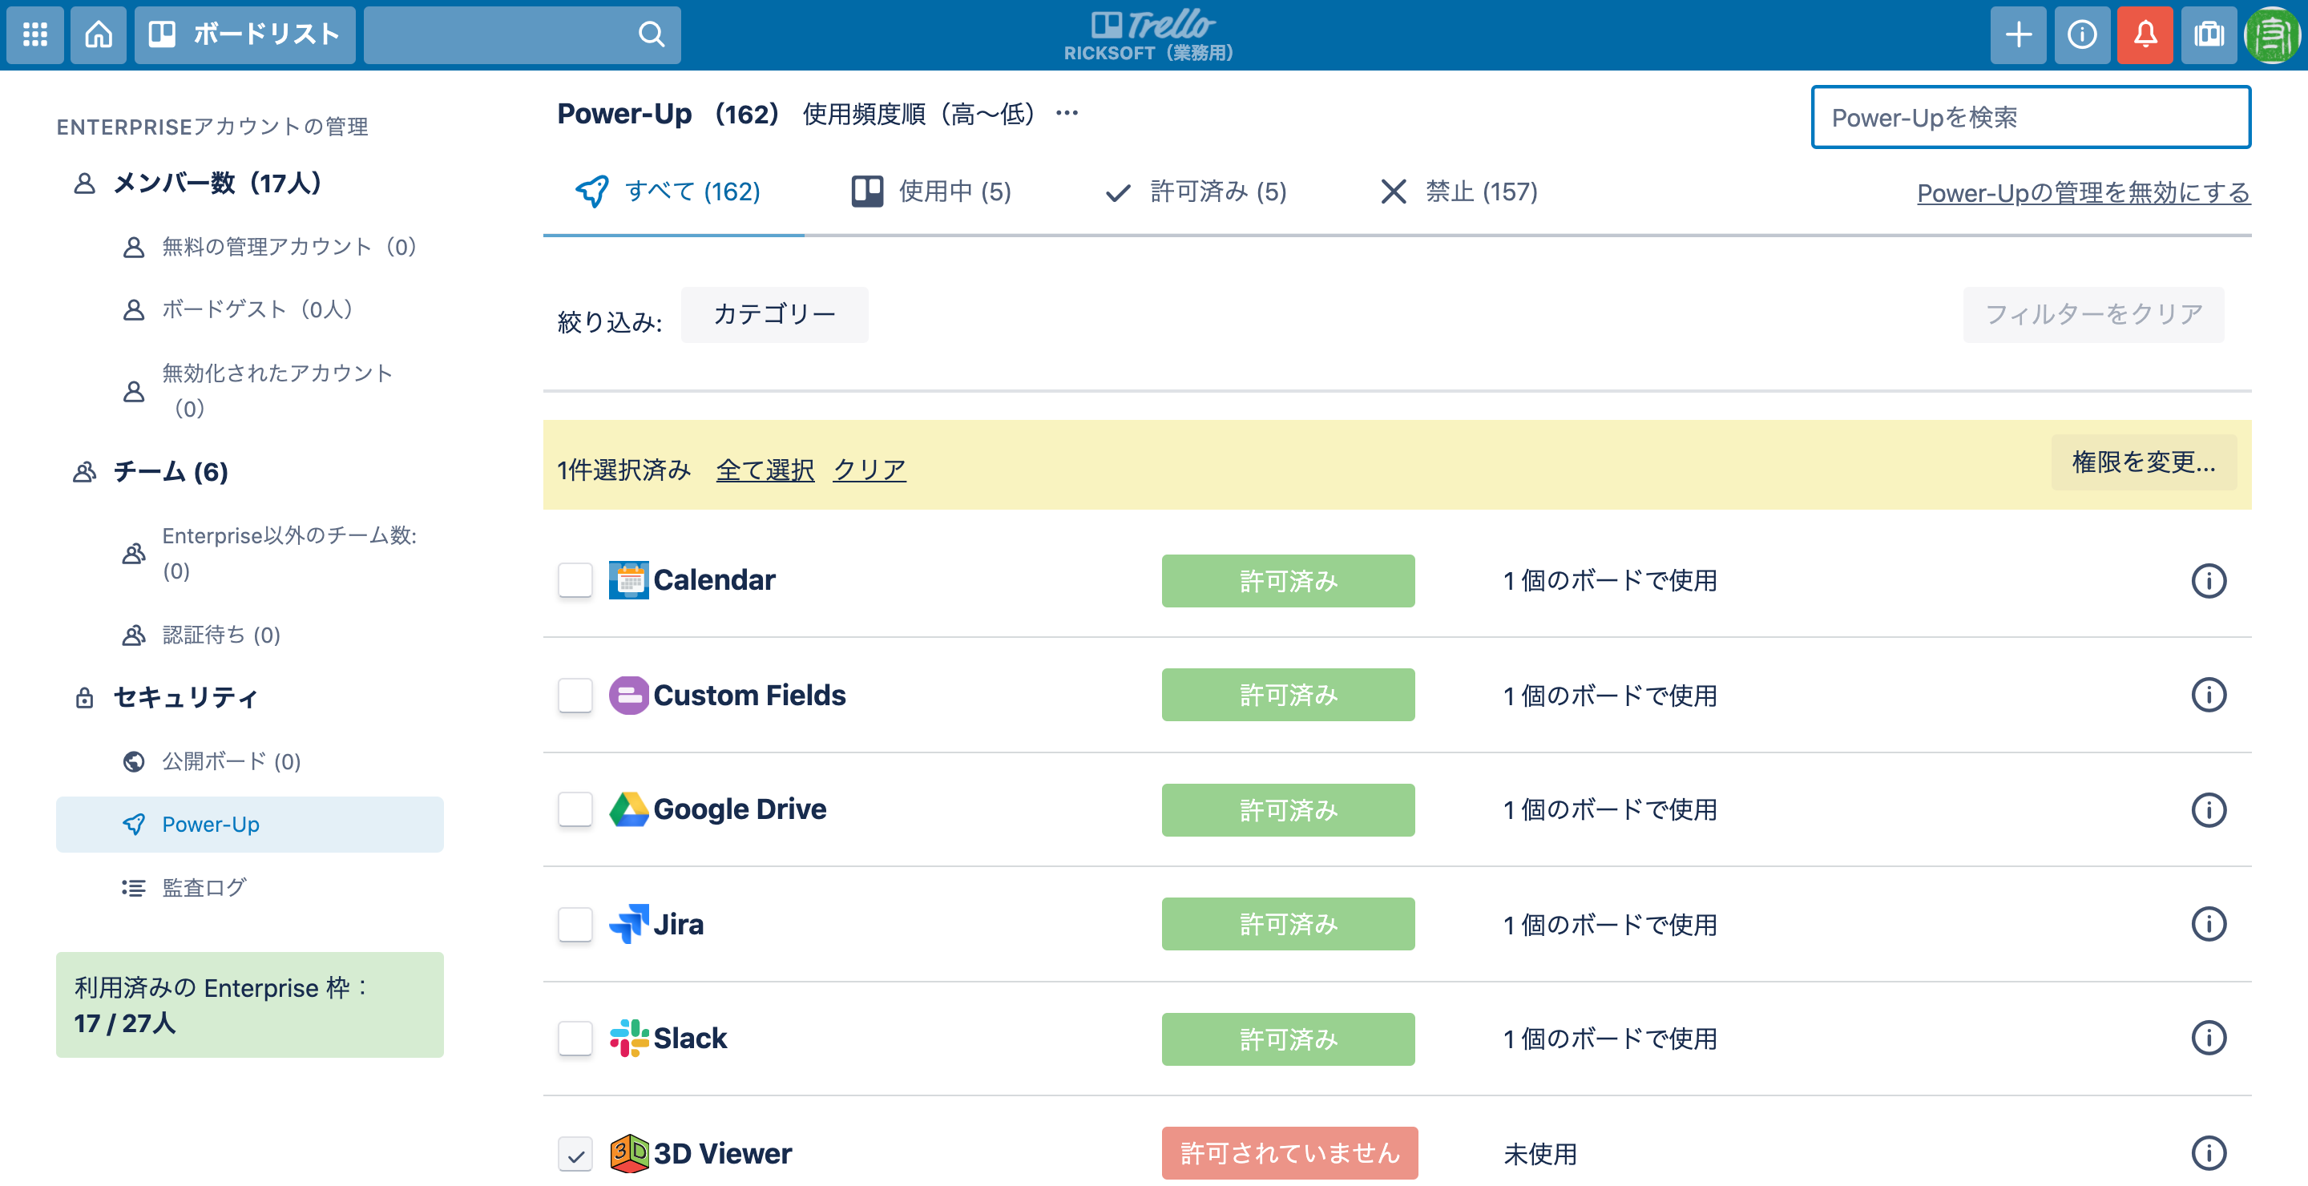Image resolution: width=2308 pixels, height=1186 pixels.
Task: Open info for Slack row
Action: tap(2209, 1039)
